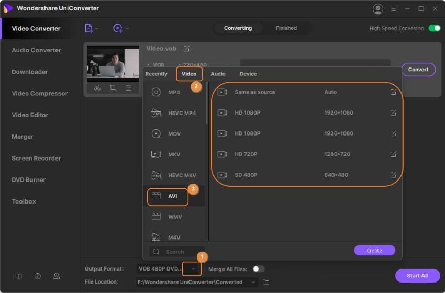Choose the HEVC MKV format
Image resolution: width=445 pixels, height=293 pixels.
tap(174, 175)
